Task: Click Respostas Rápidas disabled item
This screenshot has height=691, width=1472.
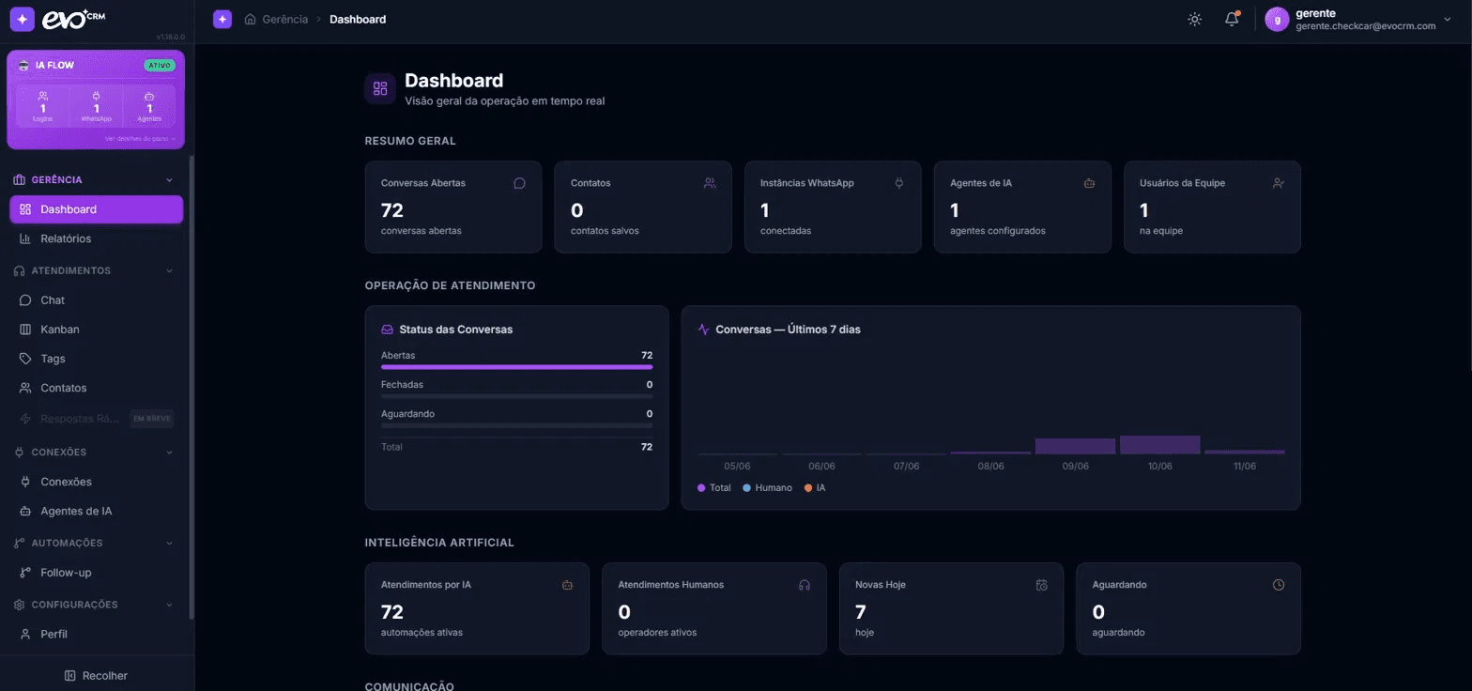Action: point(96,418)
